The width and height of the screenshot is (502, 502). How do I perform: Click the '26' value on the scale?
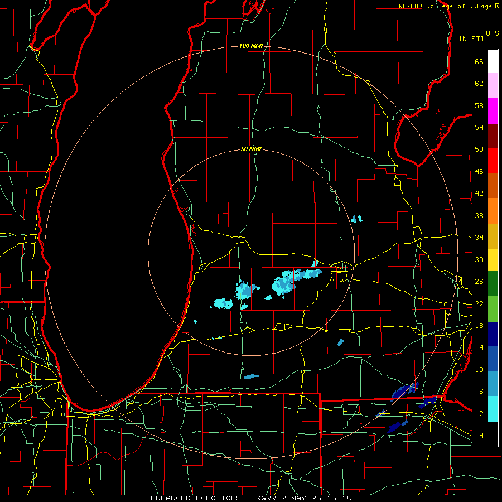pyautogui.click(x=479, y=282)
